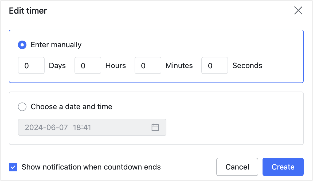Select the Hours label text

(x=115, y=65)
